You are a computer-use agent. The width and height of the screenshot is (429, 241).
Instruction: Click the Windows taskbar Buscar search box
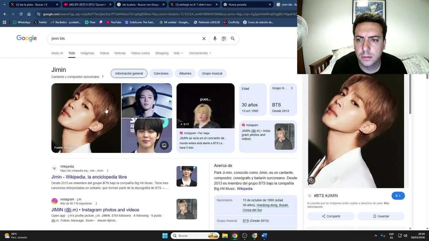[195, 236]
